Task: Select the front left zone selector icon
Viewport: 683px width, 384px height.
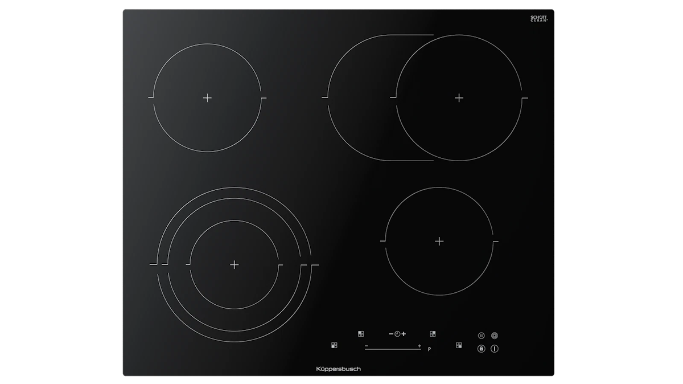Action: [334, 345]
